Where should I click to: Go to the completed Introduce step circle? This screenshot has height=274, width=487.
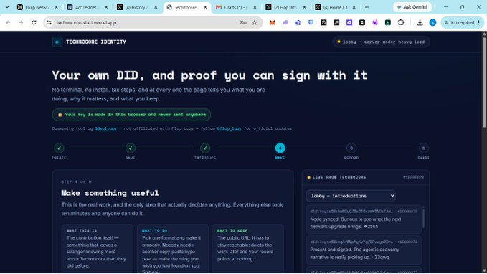205,148
